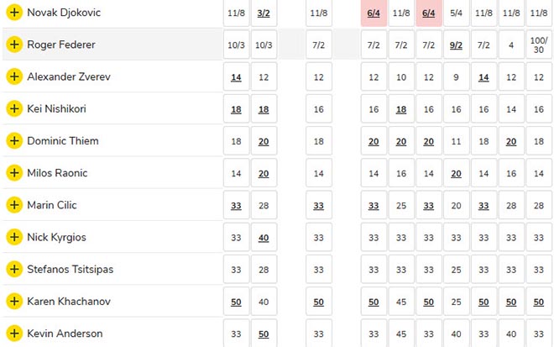Click the yellow plus next to Roger Federer
The width and height of the screenshot is (554, 347).
[x=13, y=45]
